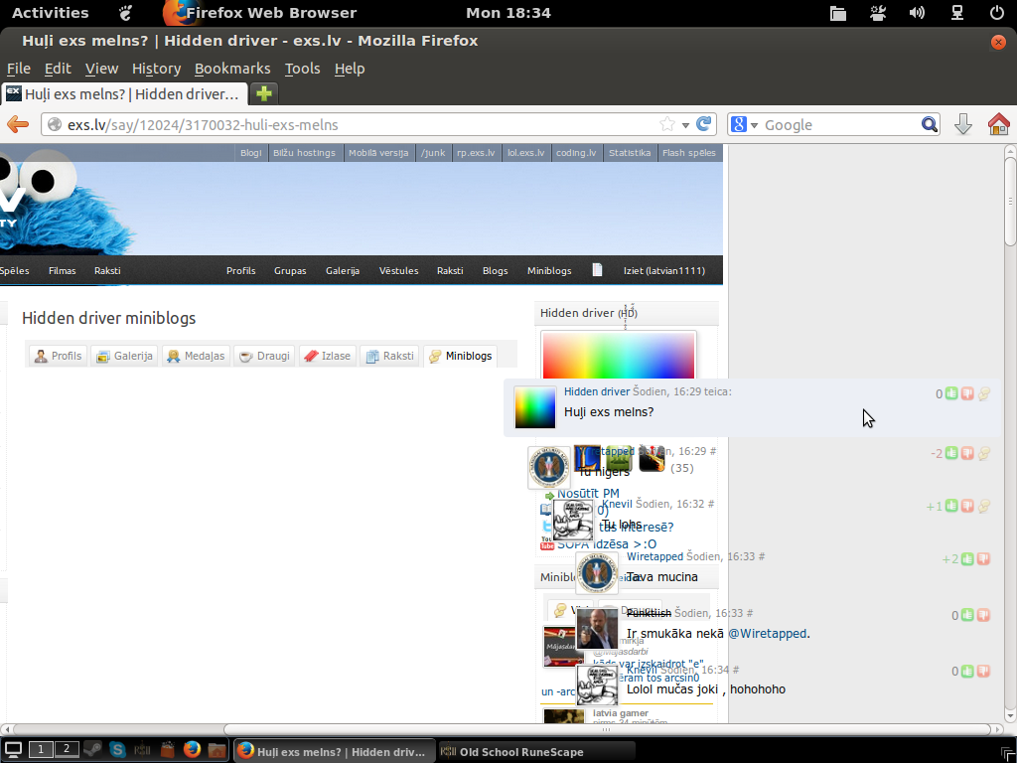Click the search magnifier in Google box

pos(929,124)
